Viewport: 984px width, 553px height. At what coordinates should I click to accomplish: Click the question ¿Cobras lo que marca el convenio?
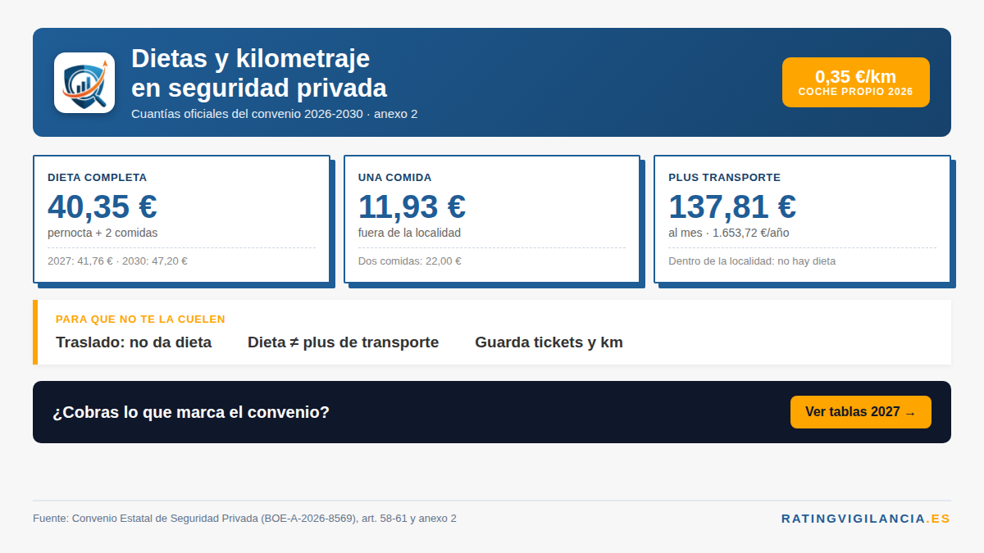click(x=191, y=412)
